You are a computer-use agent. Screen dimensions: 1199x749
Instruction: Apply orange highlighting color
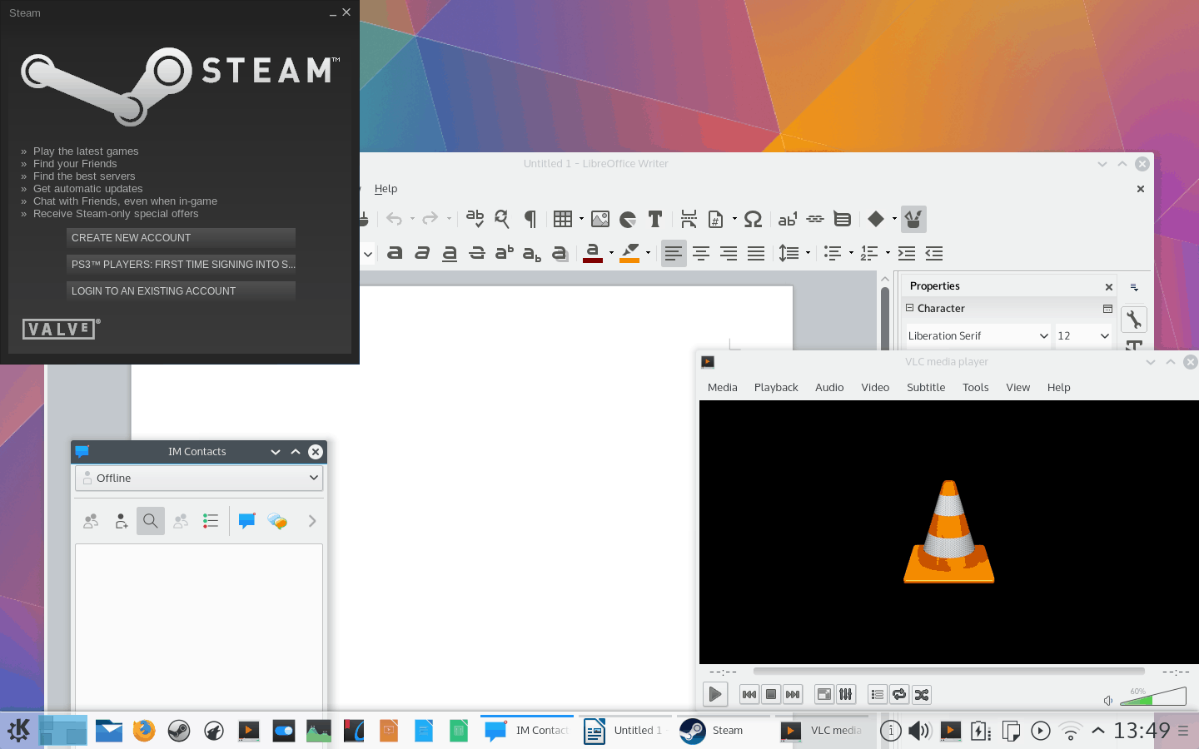629,253
